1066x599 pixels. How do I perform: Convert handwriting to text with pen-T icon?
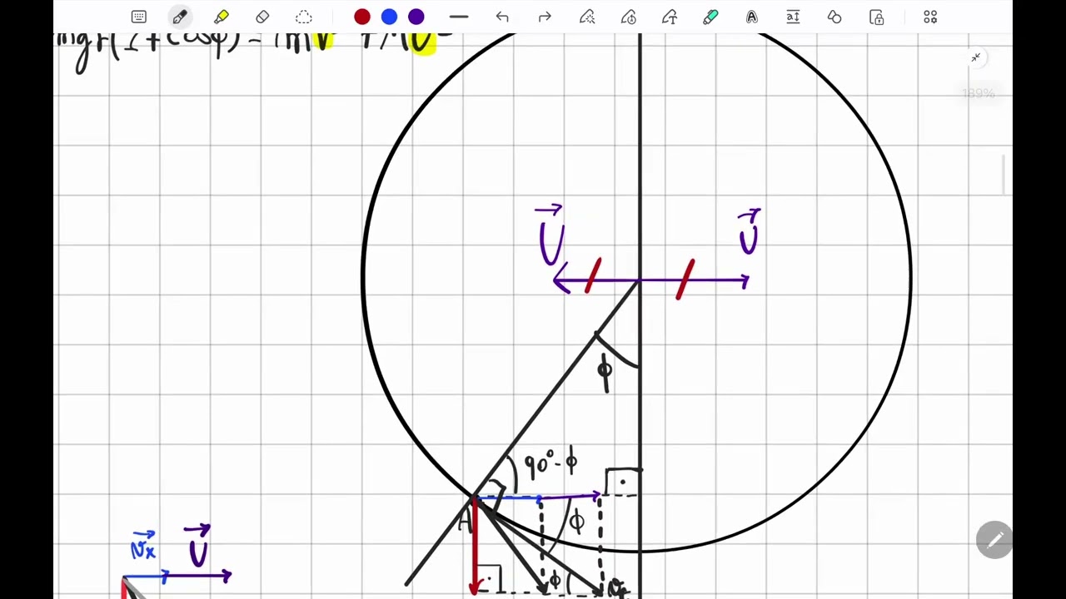coord(670,17)
